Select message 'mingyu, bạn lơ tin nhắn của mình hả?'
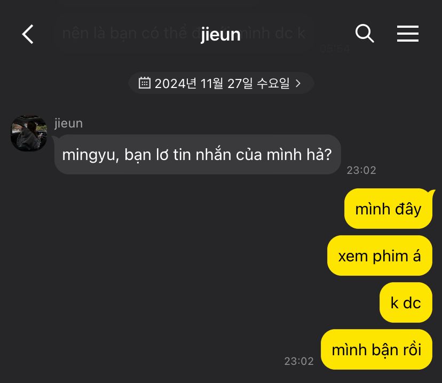This screenshot has width=442, height=383. click(198, 154)
